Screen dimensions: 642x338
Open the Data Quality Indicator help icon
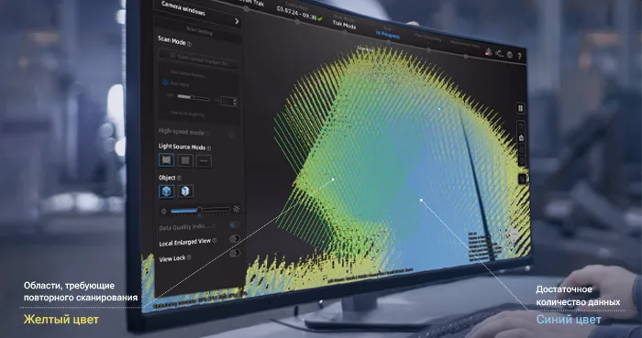[214, 225]
